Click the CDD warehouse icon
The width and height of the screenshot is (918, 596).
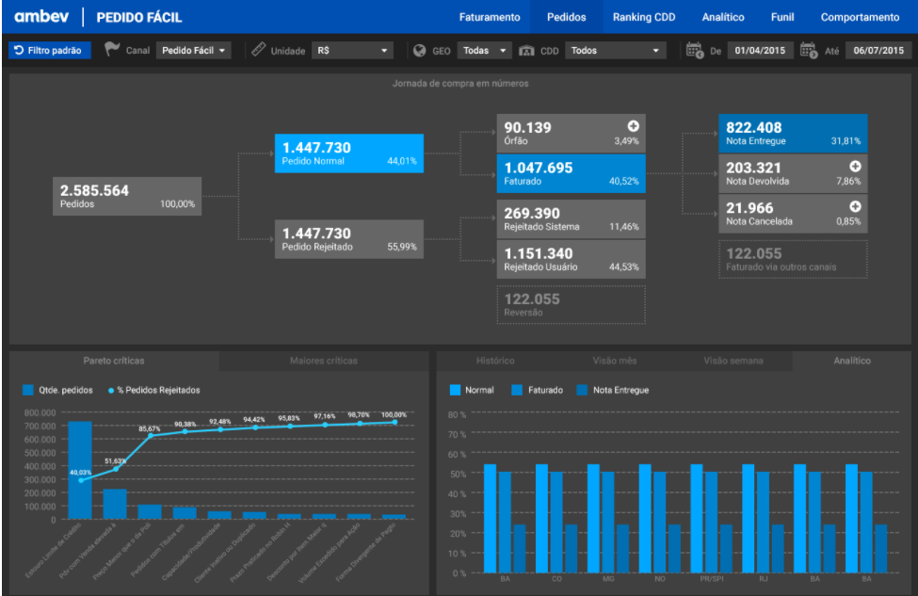526,50
